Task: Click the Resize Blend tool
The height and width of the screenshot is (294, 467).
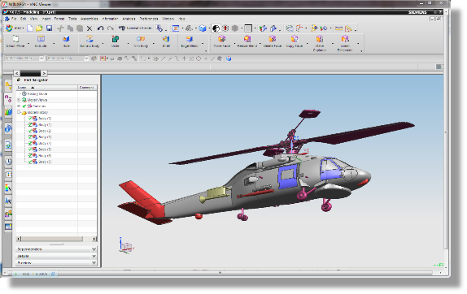Action: click(x=247, y=41)
